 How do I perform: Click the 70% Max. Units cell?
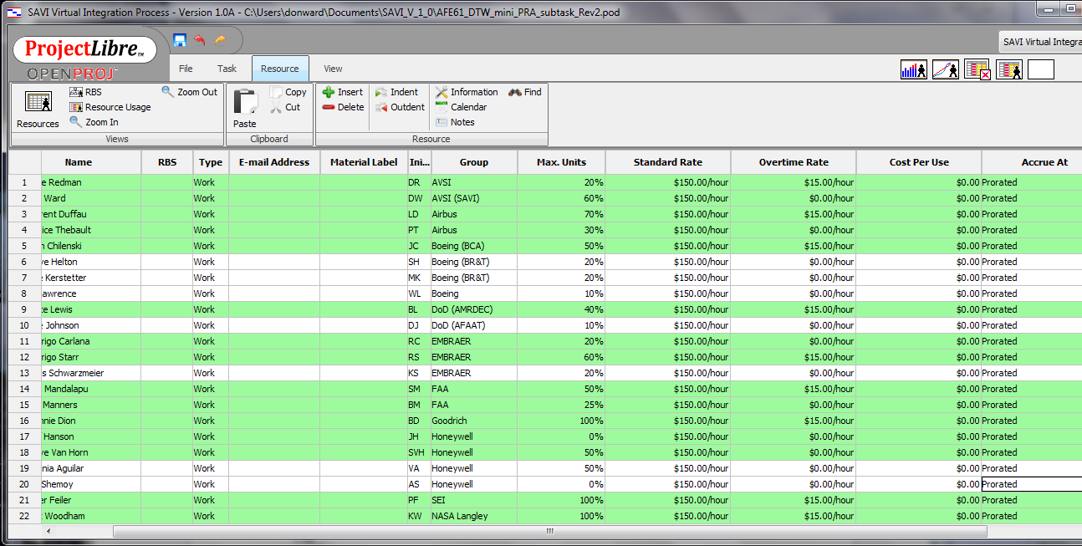[561, 214]
